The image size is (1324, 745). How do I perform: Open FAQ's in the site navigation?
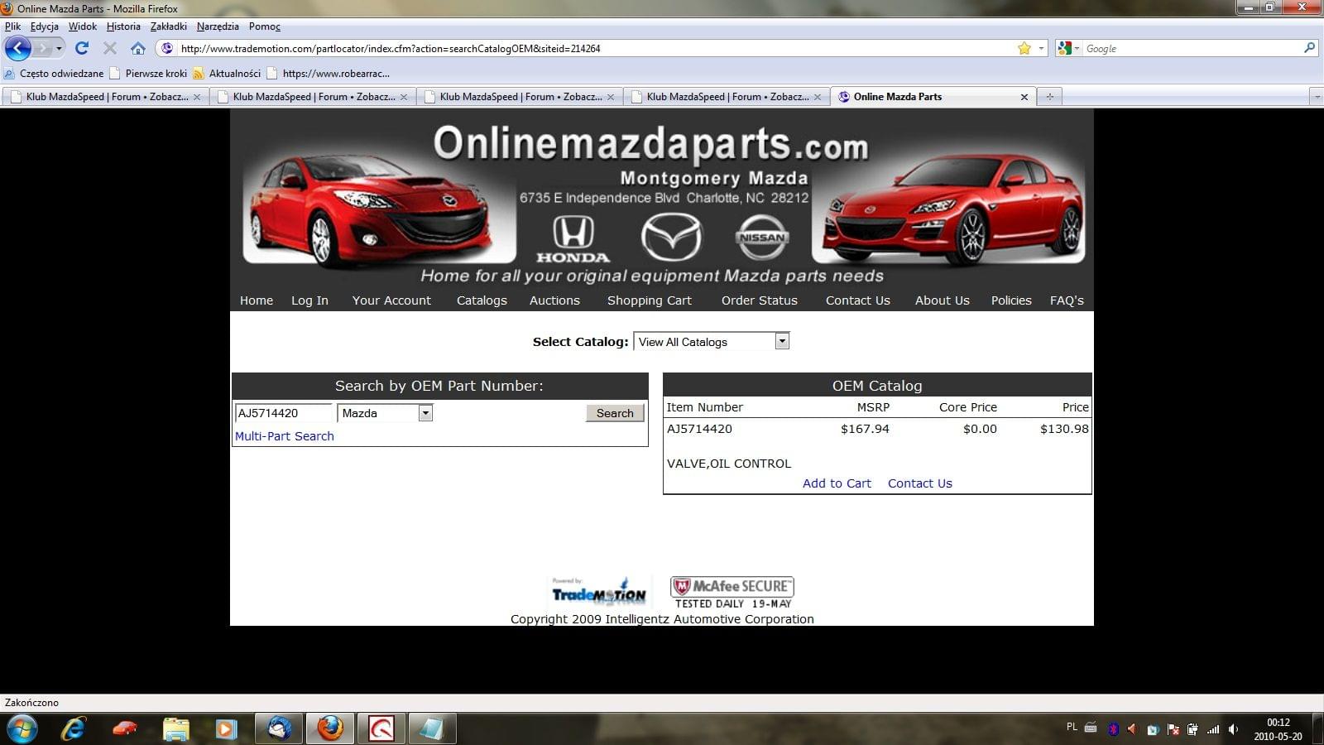click(x=1067, y=300)
